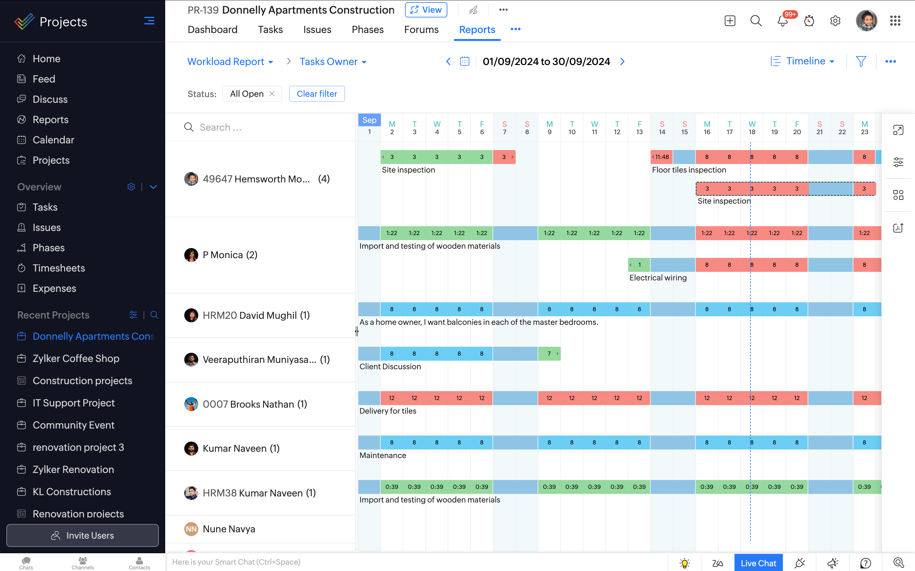
Task: Click the timer stopwatch icon
Action: (x=809, y=21)
